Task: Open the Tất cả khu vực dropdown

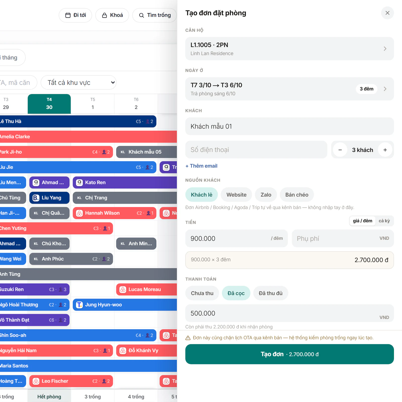Action: point(79,82)
